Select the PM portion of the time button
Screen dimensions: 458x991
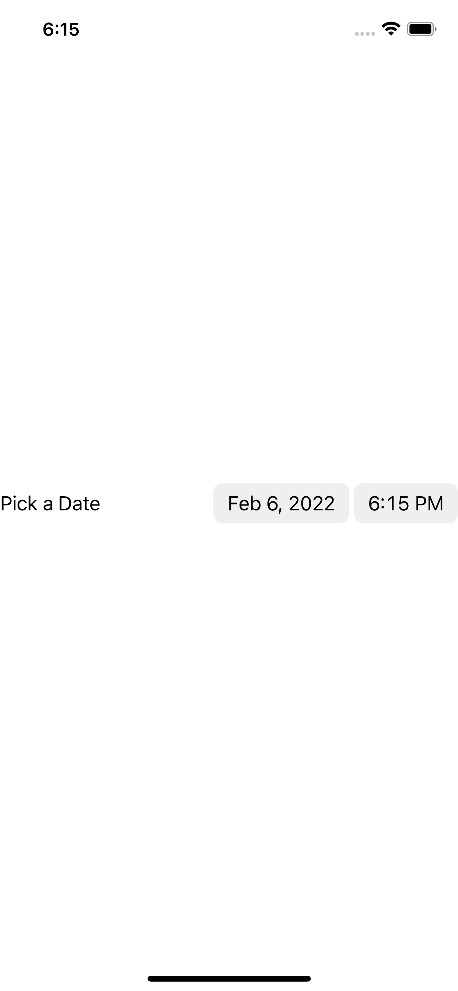(x=428, y=504)
